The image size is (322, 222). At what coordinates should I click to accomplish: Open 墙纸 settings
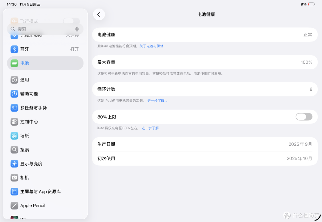(45, 136)
